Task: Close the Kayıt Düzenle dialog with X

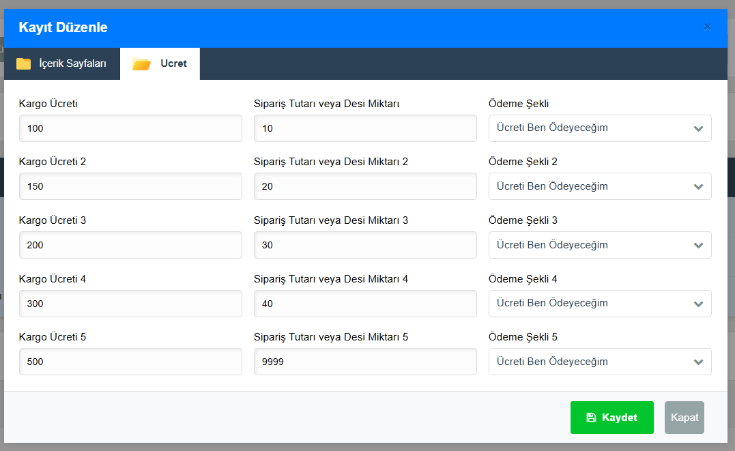Action: tap(707, 27)
